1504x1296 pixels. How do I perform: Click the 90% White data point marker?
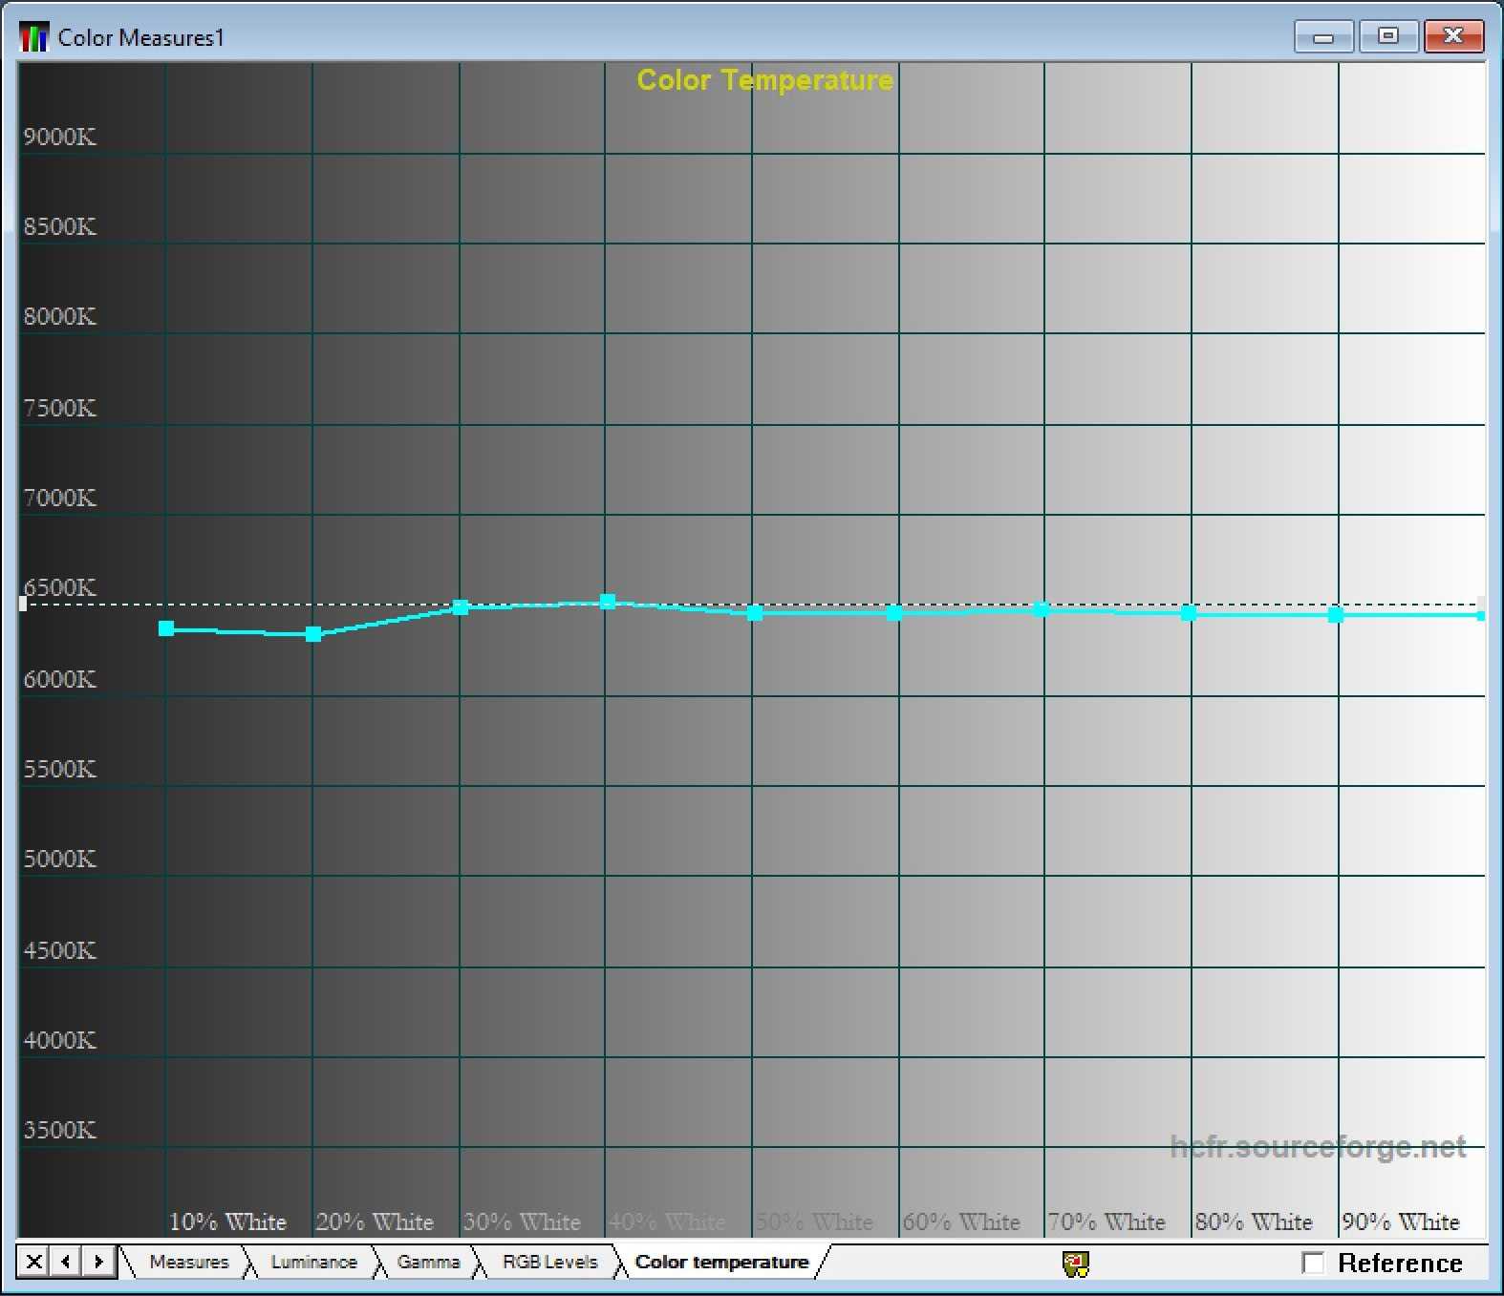(x=1336, y=615)
